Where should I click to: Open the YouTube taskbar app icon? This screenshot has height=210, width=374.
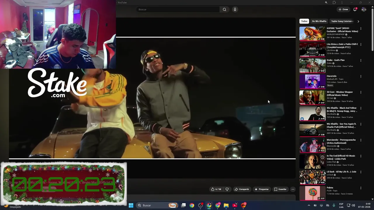click(x=235, y=205)
